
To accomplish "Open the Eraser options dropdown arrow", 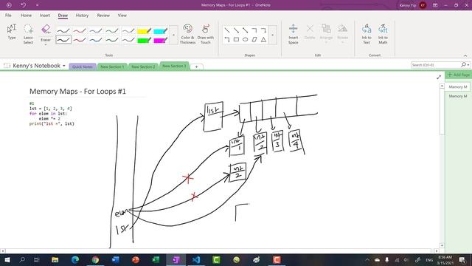I will [x=46, y=44].
